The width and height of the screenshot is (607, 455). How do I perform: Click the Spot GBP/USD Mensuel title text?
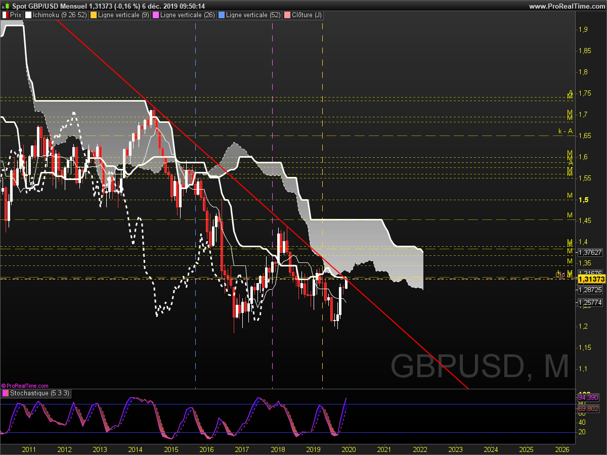click(x=50, y=6)
